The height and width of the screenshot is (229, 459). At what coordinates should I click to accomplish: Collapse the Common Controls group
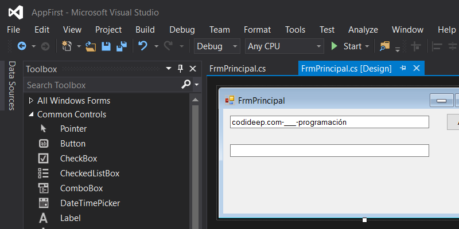point(31,114)
